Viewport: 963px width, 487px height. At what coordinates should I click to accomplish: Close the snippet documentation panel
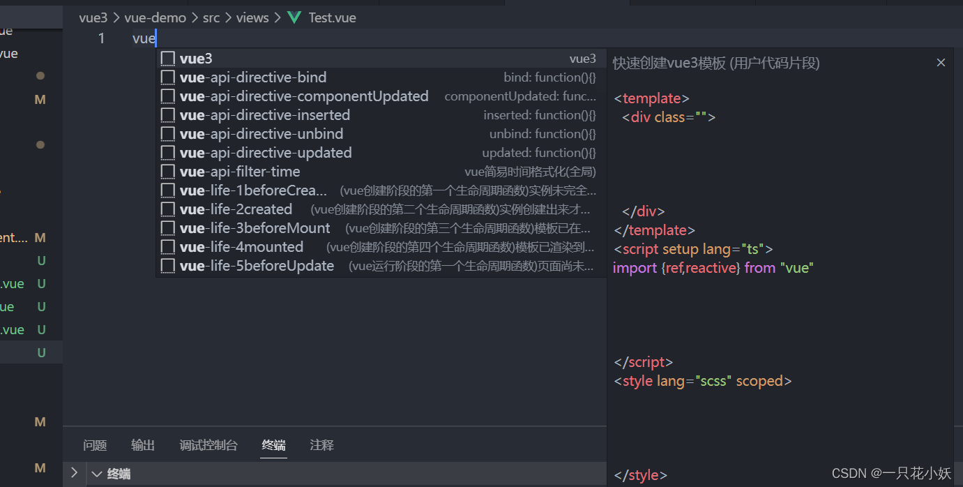941,63
